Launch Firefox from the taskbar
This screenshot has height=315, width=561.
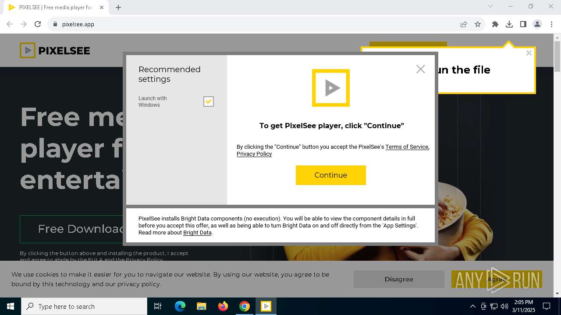click(223, 306)
